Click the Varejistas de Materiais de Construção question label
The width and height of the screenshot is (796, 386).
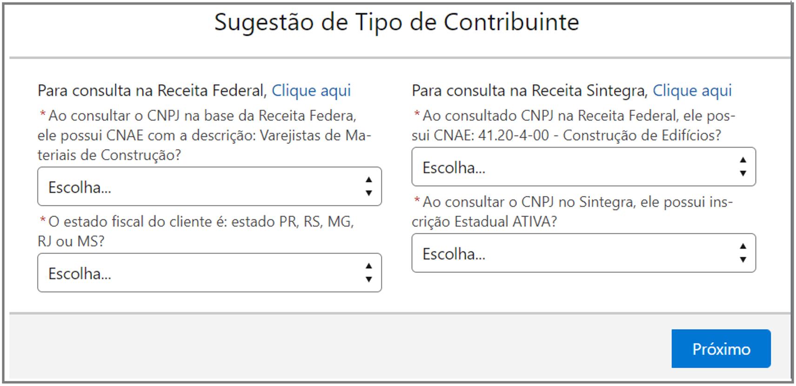point(204,135)
